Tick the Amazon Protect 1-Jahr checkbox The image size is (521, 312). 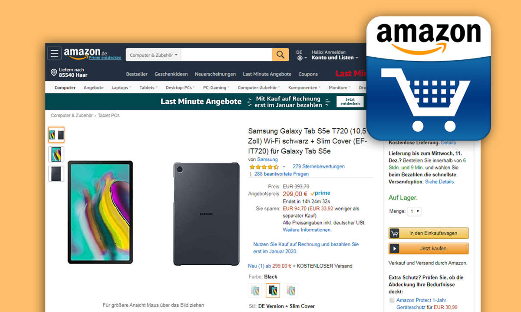392,300
